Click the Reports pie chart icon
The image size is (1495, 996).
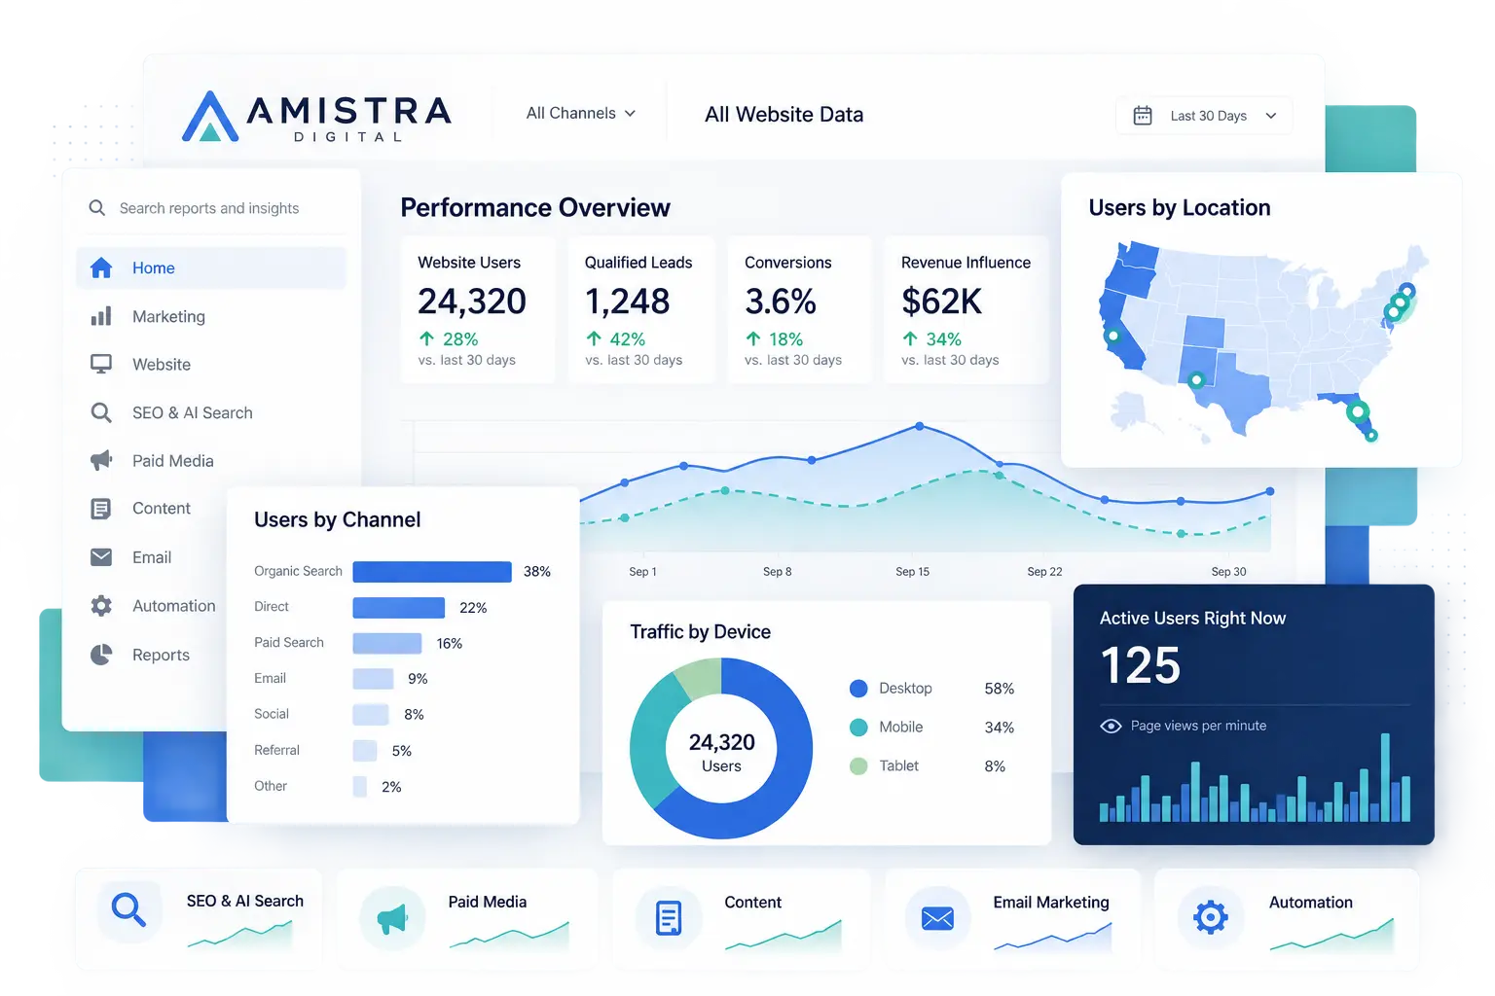[101, 655]
